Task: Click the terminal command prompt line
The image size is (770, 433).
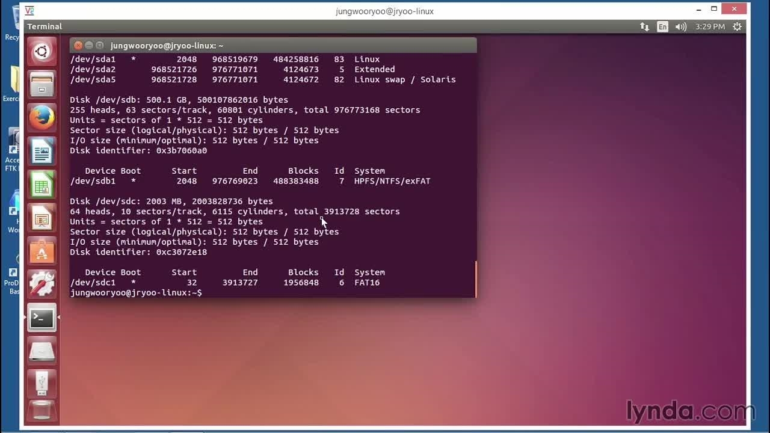Action: 271,293
